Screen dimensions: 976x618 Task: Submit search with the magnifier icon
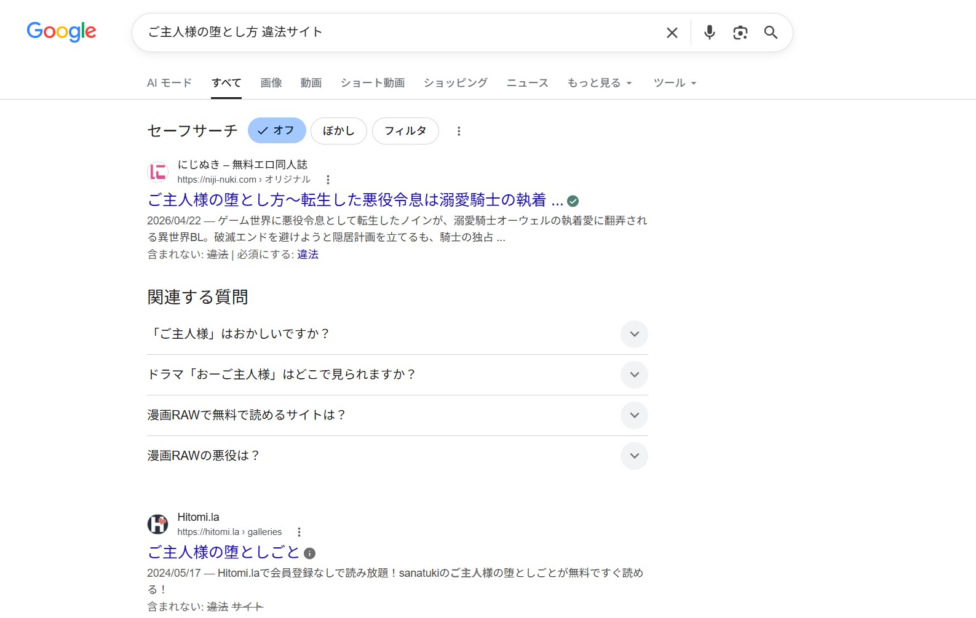click(771, 33)
